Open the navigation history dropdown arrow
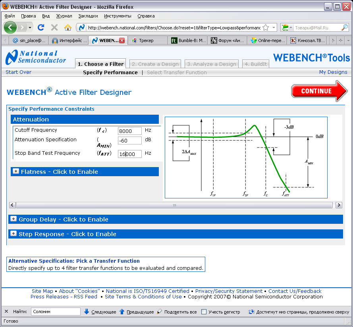The width and height of the screenshot is (353, 327). pyautogui.click(x=30, y=28)
